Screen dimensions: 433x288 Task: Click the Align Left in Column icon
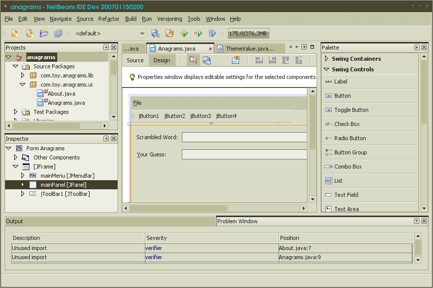click(x=259, y=60)
